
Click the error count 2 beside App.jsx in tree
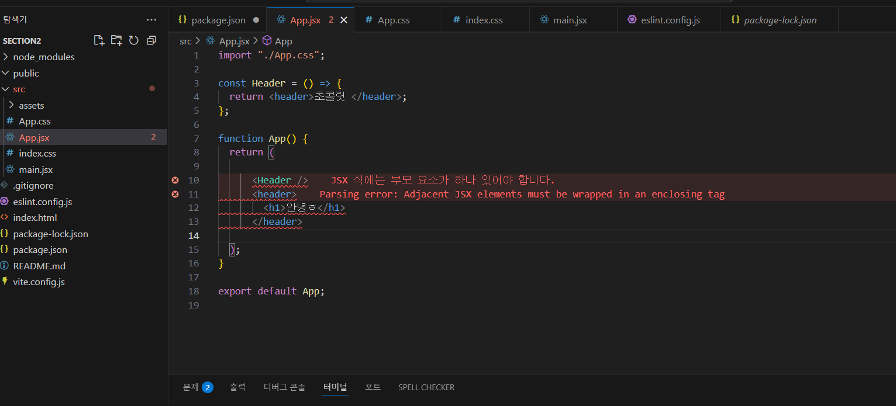pyautogui.click(x=153, y=137)
